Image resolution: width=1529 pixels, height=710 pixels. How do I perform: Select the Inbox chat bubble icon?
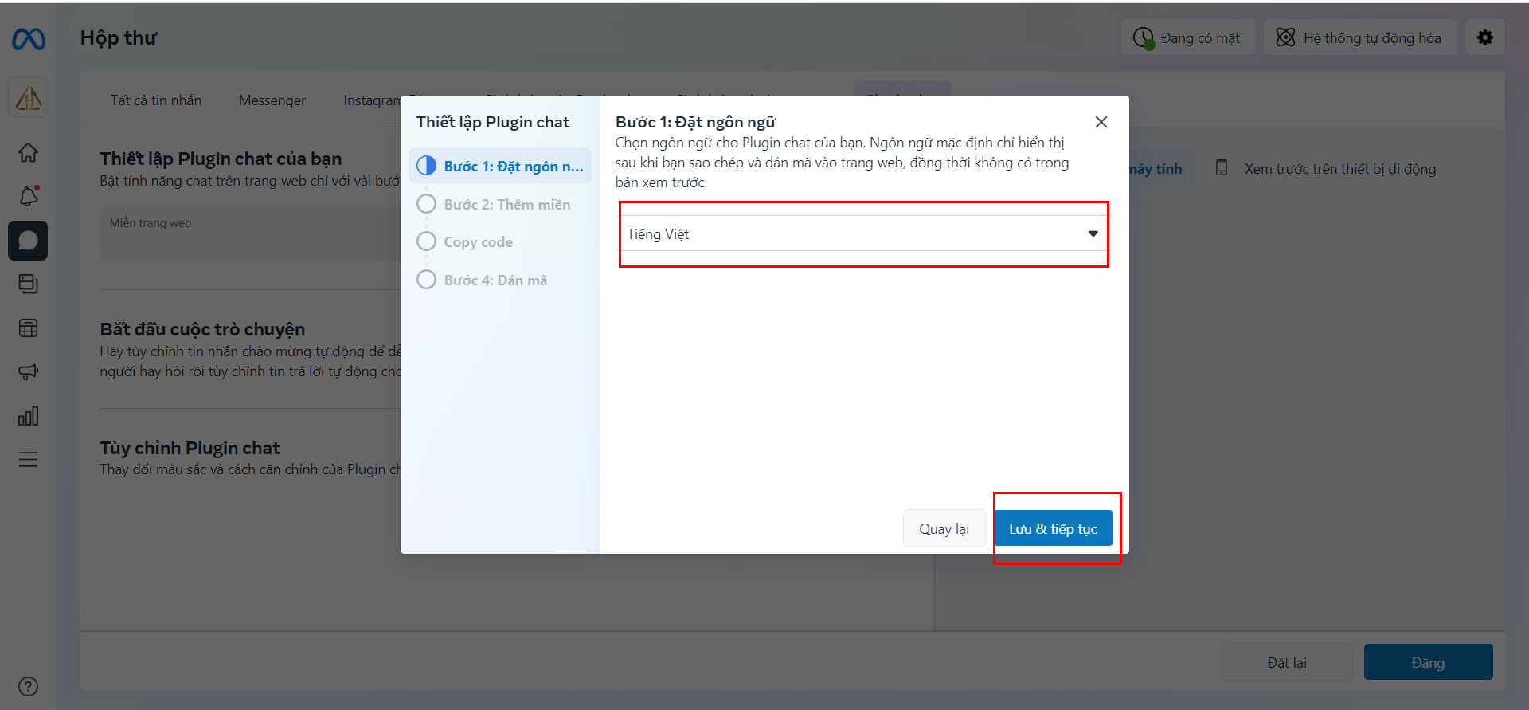28,241
